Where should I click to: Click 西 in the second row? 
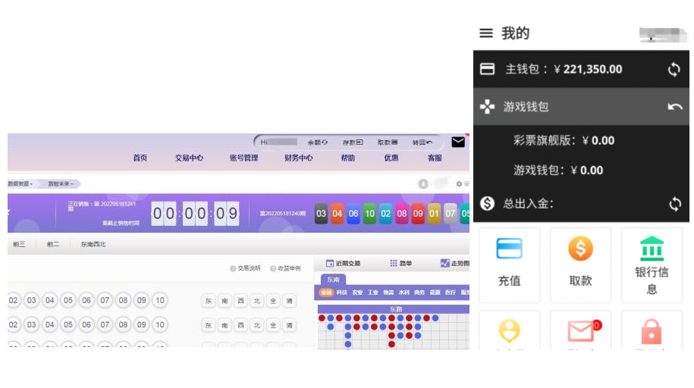(240, 325)
